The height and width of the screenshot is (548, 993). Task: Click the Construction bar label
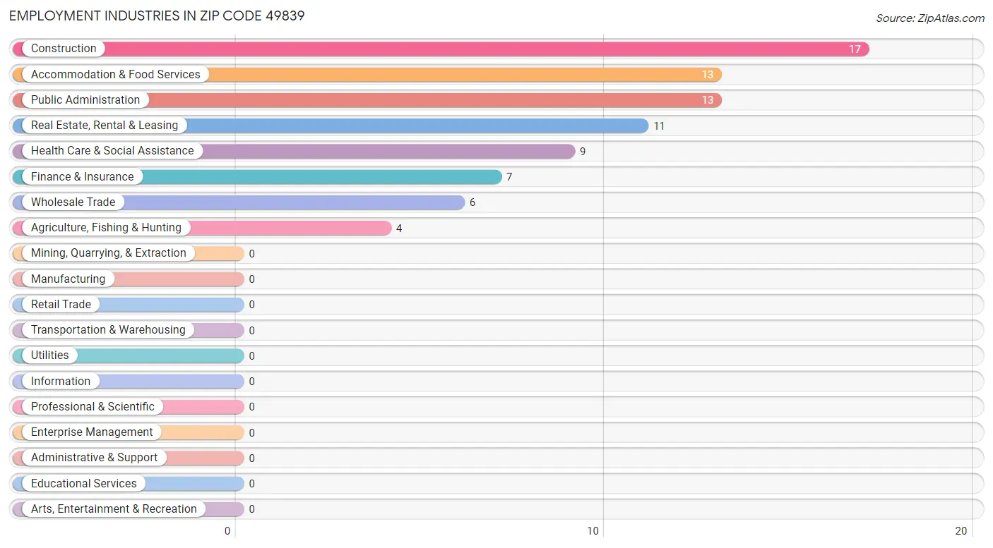[x=64, y=49]
